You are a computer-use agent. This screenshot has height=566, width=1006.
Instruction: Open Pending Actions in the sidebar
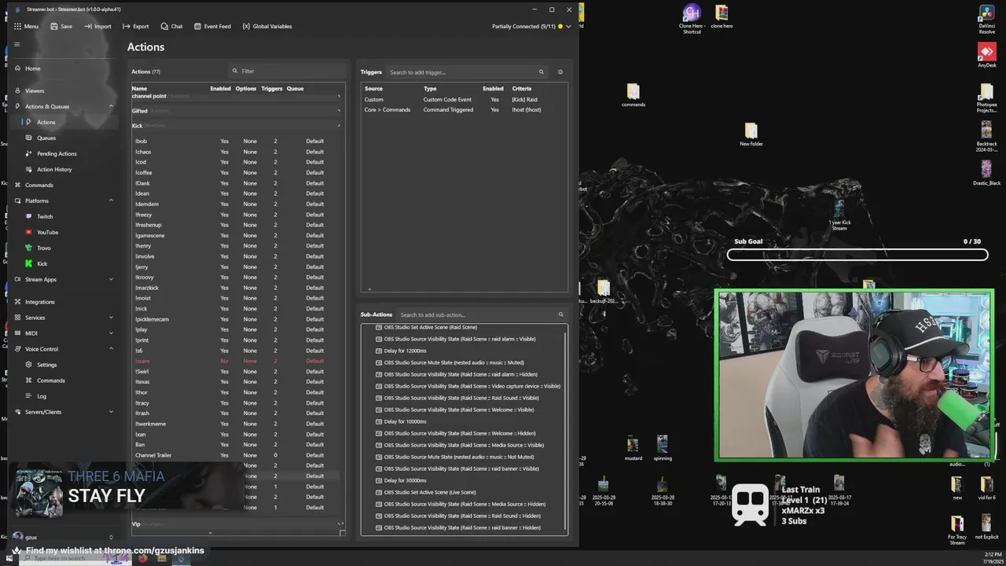57,153
